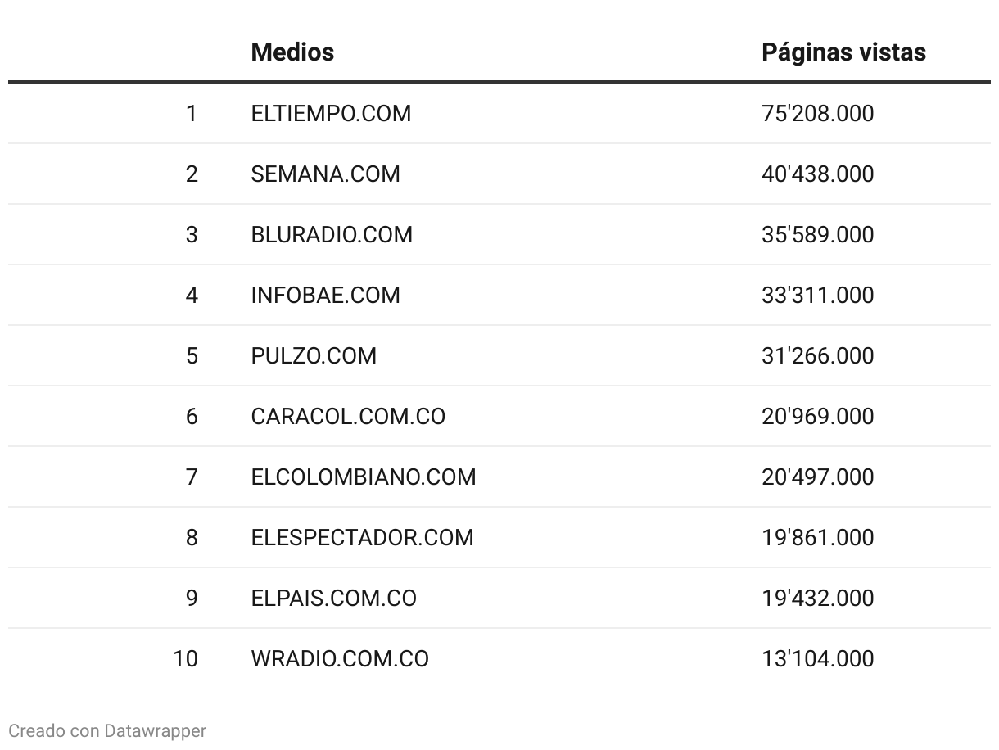
Task: Click the PULZO.COM cell
Action: point(314,355)
